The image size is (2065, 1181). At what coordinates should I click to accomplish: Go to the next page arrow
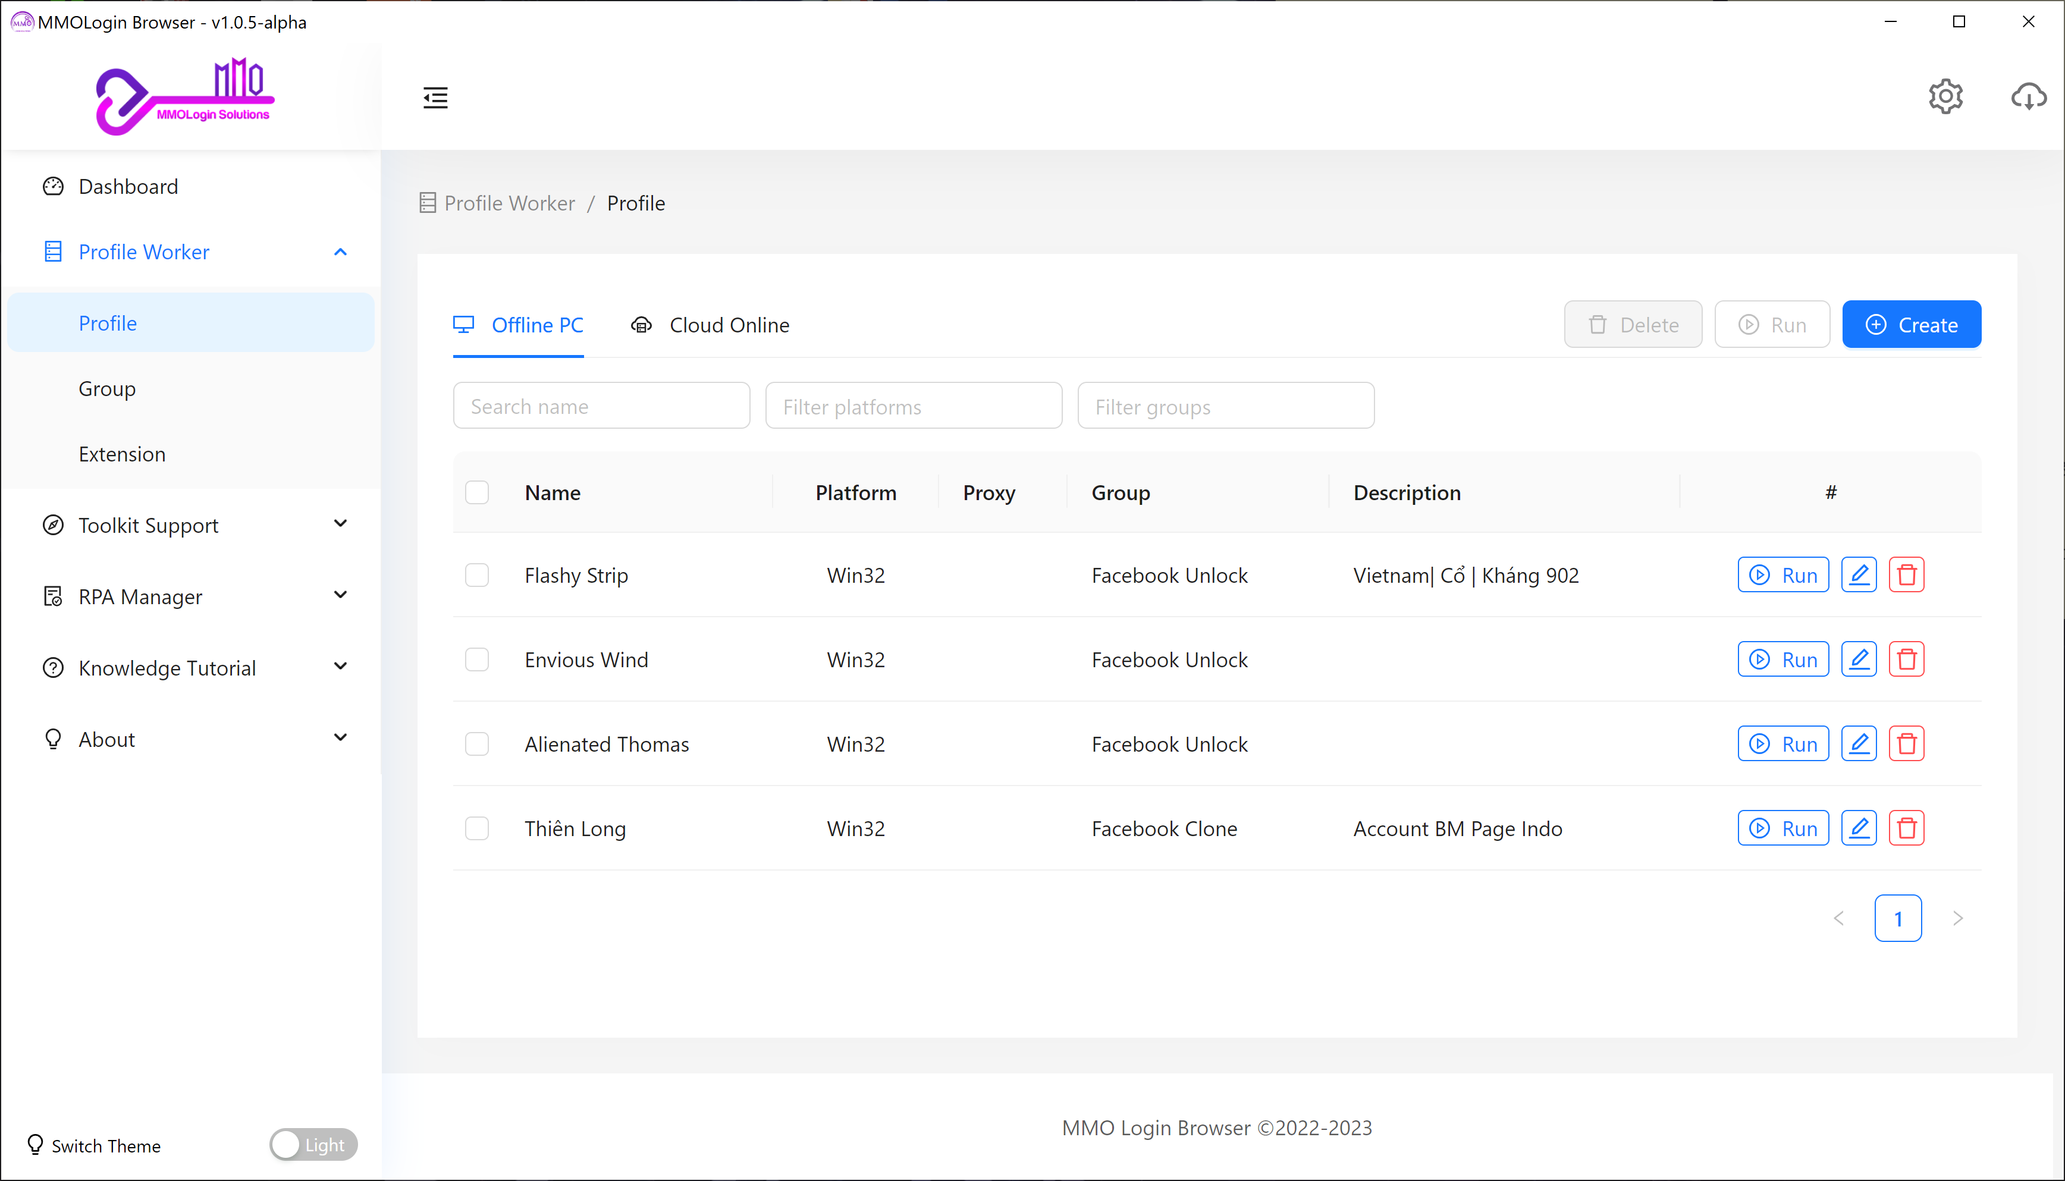tap(1957, 918)
